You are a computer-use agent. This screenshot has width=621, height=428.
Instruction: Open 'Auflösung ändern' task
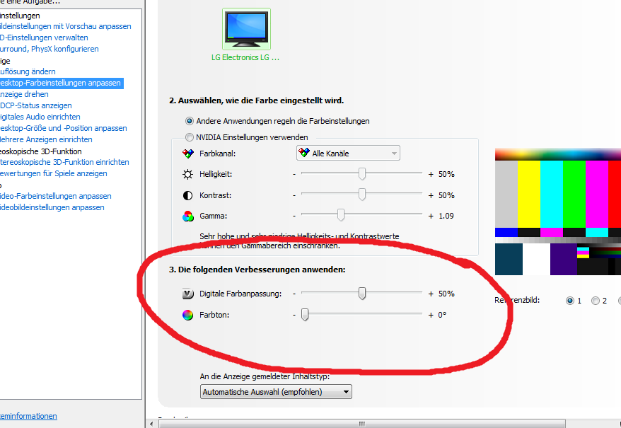coord(28,71)
